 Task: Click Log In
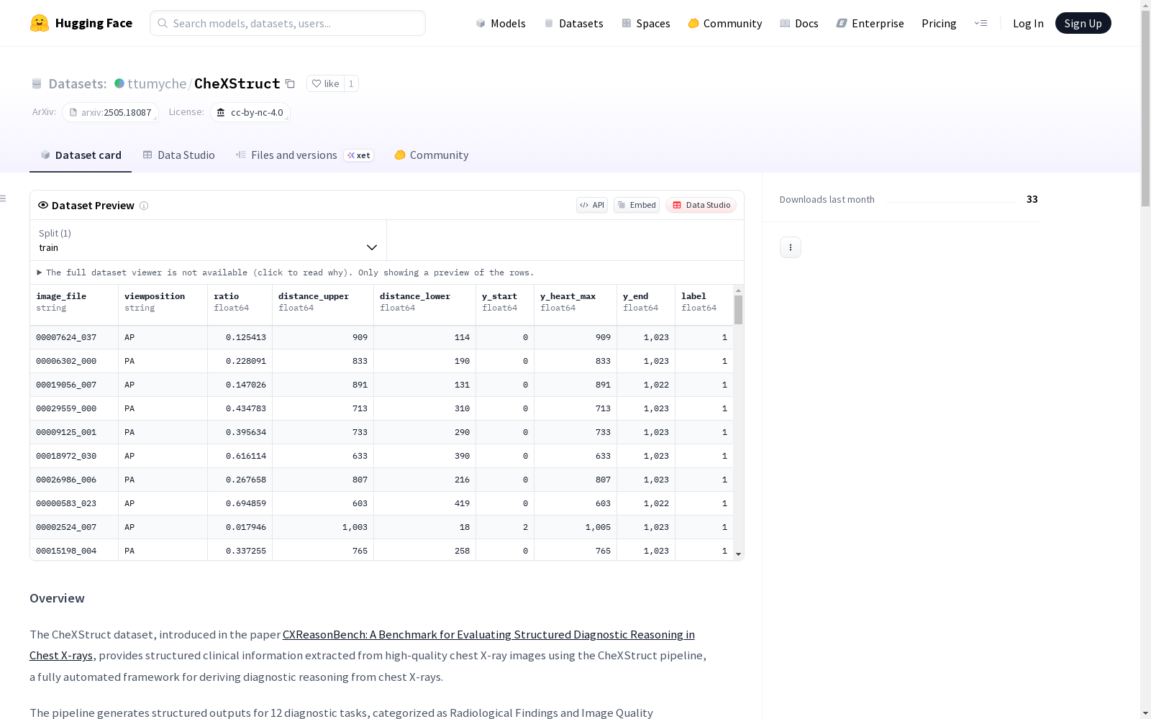(1028, 23)
